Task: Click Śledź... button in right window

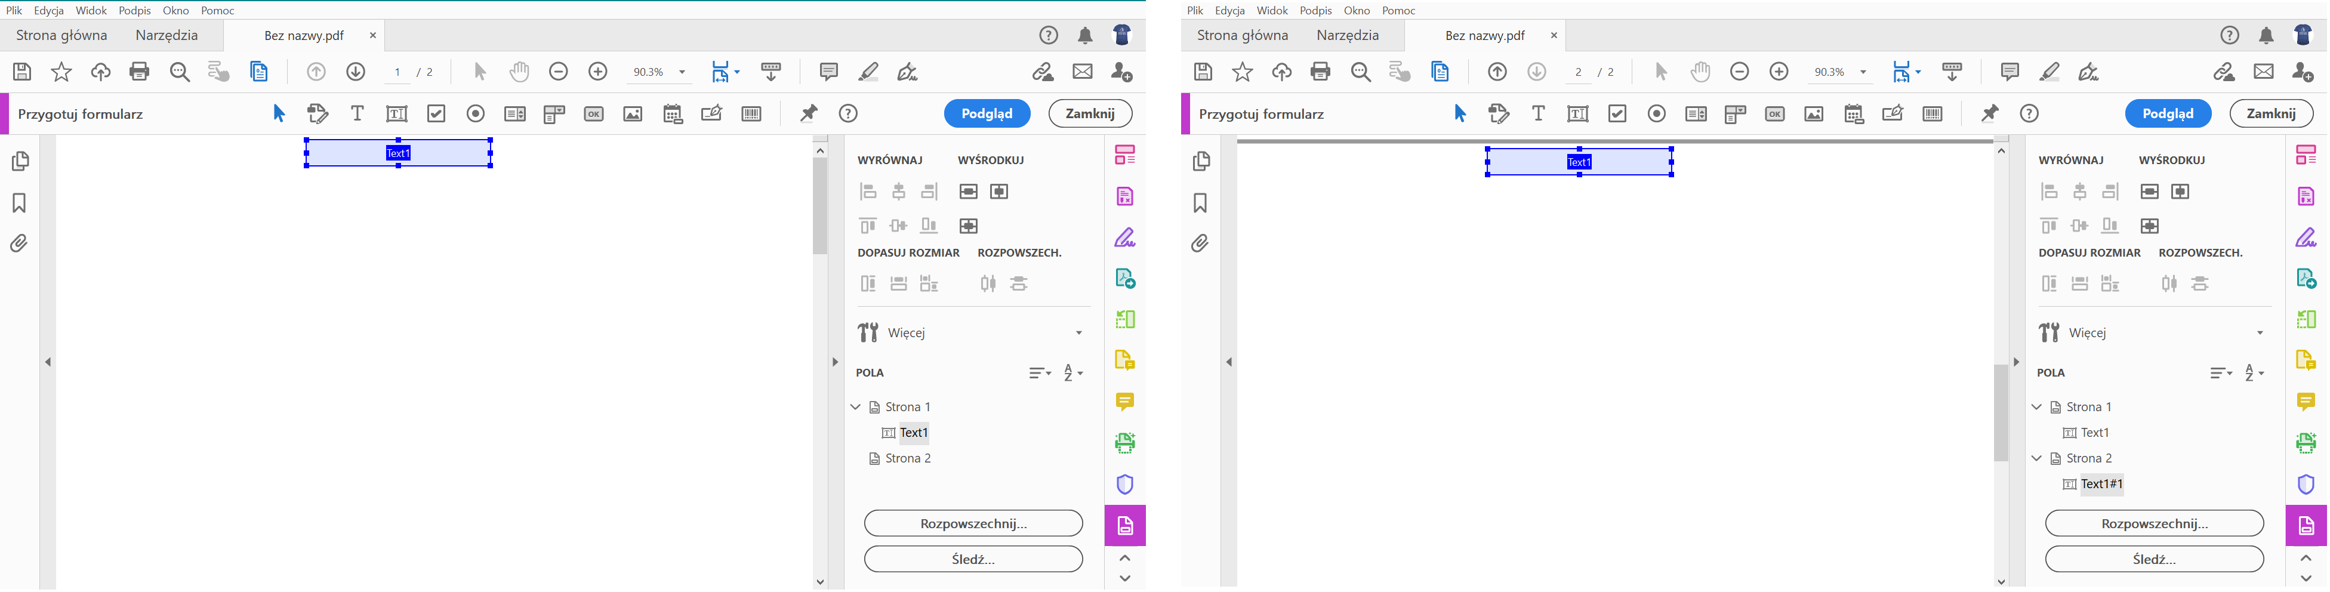Action: pyautogui.click(x=2155, y=559)
